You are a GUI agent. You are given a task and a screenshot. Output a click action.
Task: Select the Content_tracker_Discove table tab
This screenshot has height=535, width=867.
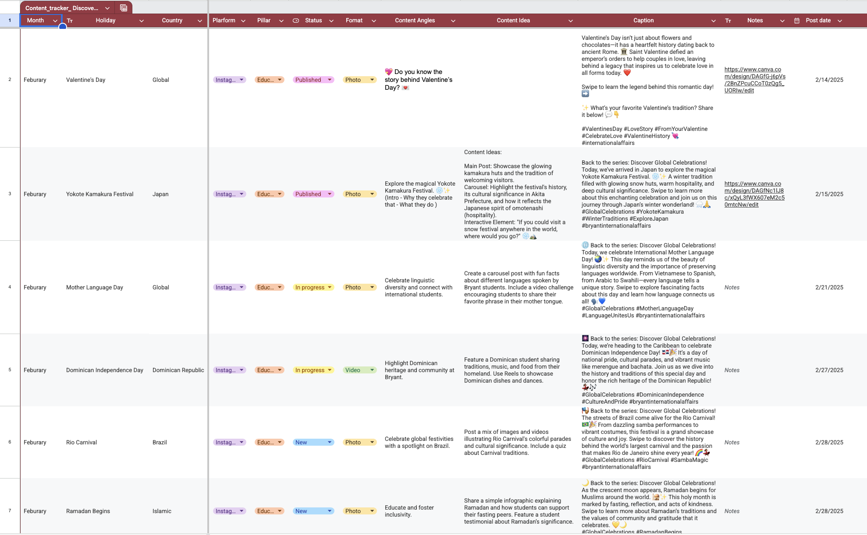[x=61, y=8]
